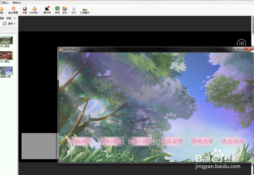Viewport: 254px width, 175px height.
Task: Select the 宫廷 background thumbnail
Action: click(6, 40)
